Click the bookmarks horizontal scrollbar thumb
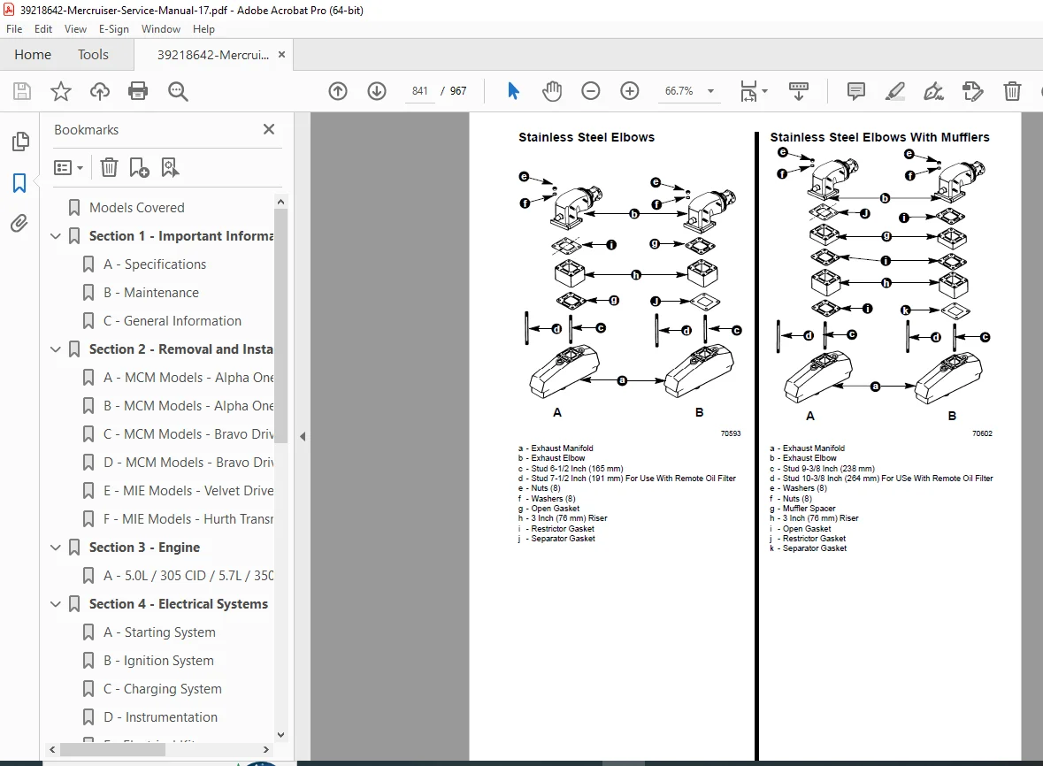Image resolution: width=1043 pixels, height=766 pixels. pyautogui.click(x=112, y=749)
